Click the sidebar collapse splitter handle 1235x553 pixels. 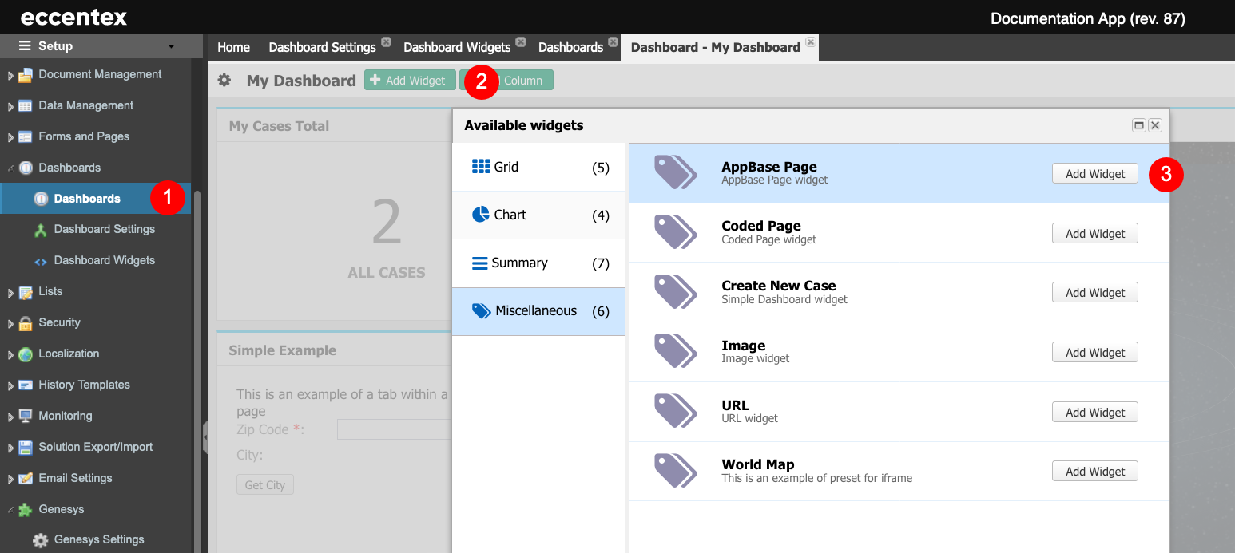[x=205, y=437]
